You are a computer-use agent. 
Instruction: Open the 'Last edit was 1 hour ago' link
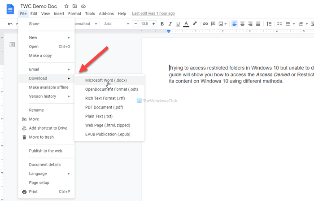[x=153, y=14]
